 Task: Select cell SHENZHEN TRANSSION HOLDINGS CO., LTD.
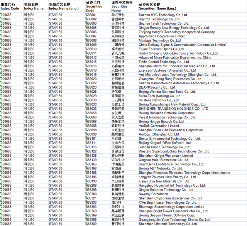point(192,109)
